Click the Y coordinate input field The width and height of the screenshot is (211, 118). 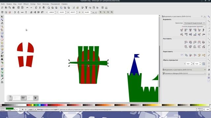point(62,12)
